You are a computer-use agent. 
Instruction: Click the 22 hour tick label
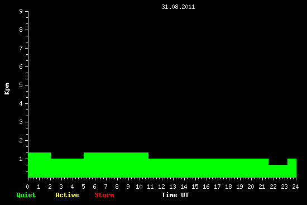coord(273,187)
